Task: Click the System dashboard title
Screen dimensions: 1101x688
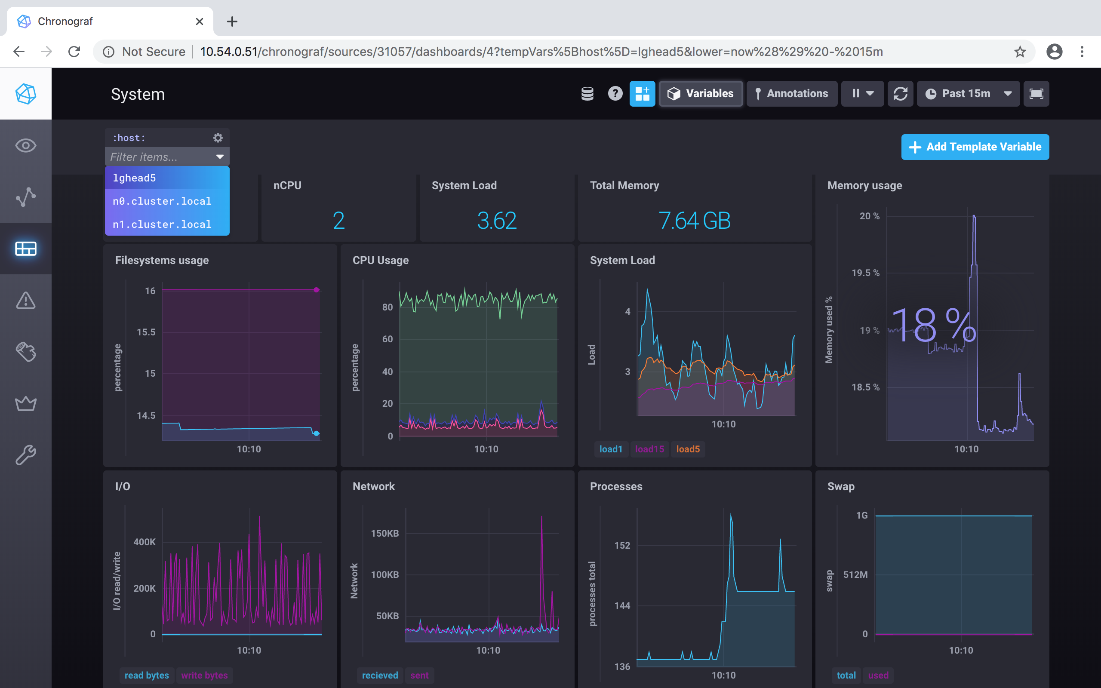Action: pyautogui.click(x=138, y=94)
